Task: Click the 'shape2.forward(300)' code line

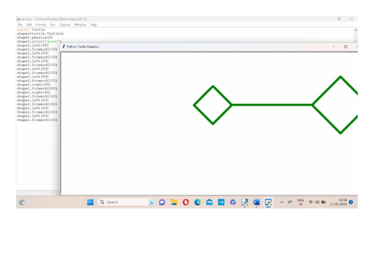Action: pos(37,88)
